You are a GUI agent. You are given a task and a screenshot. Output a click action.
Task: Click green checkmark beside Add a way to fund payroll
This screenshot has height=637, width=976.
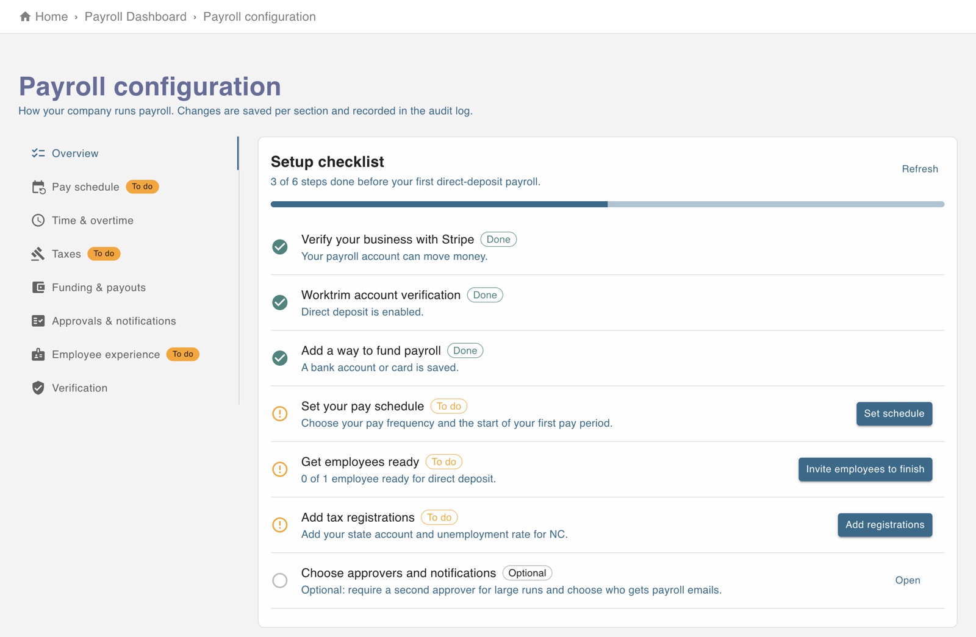click(280, 358)
